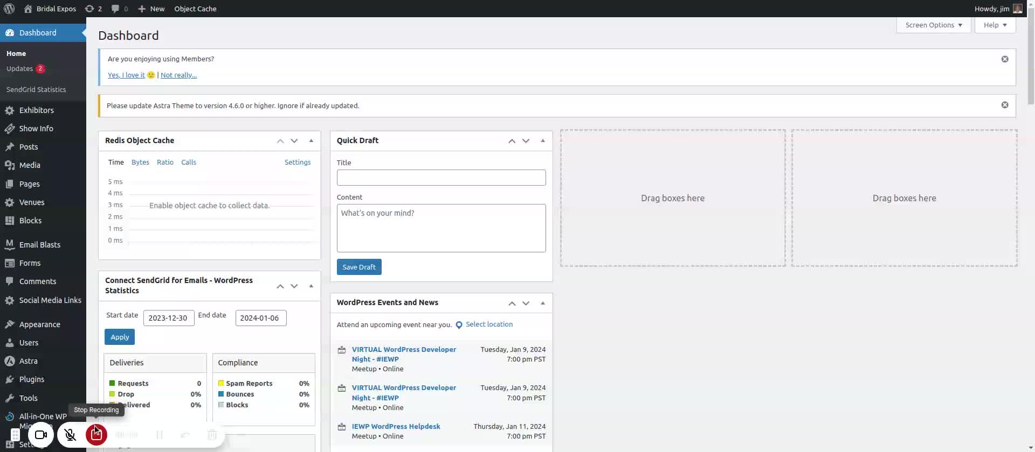The width and height of the screenshot is (1035, 452).
Task: Toggle the muted microphone in recorder bar
Action: [70, 434]
